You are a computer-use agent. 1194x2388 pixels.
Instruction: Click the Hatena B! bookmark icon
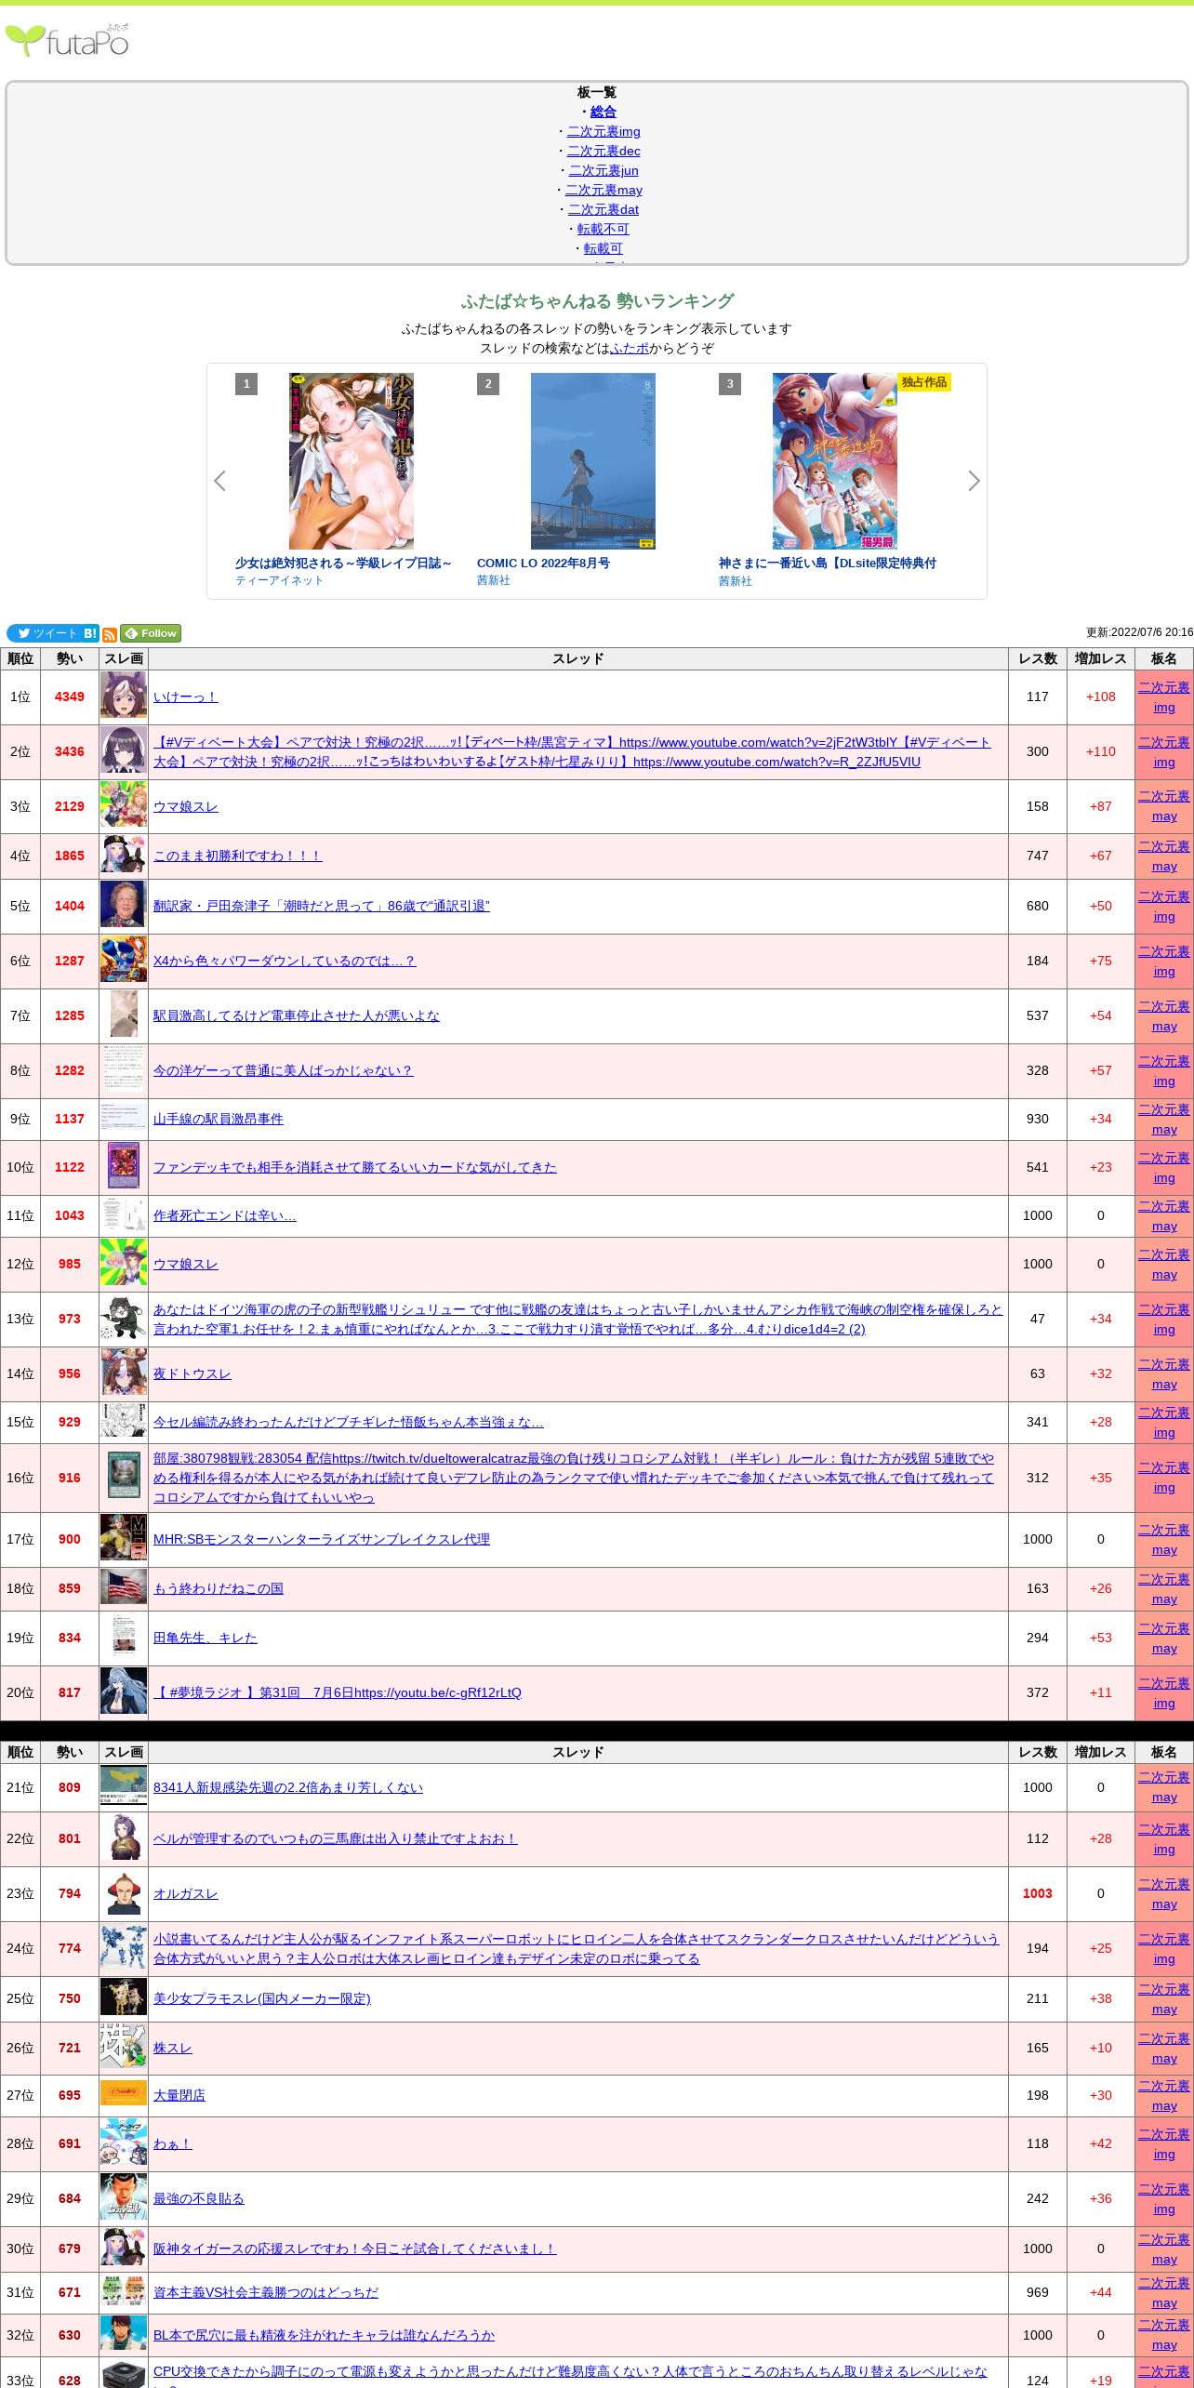tap(90, 633)
